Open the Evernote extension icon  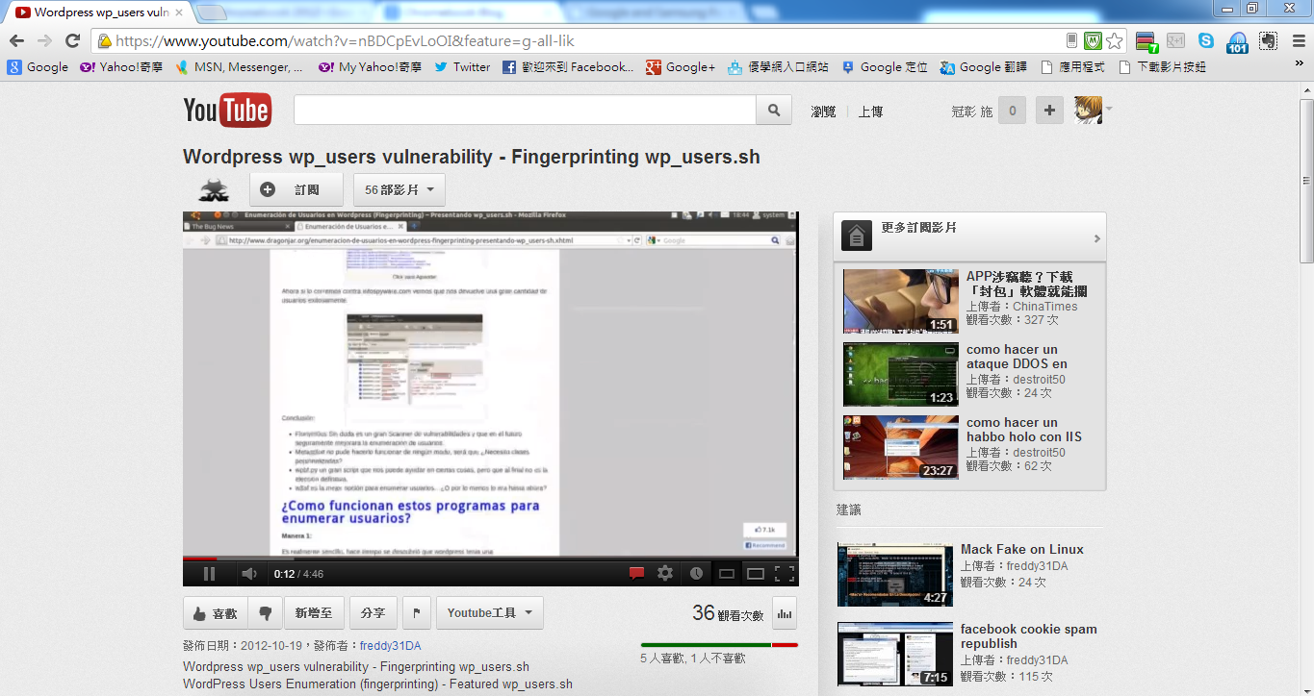point(1268,40)
